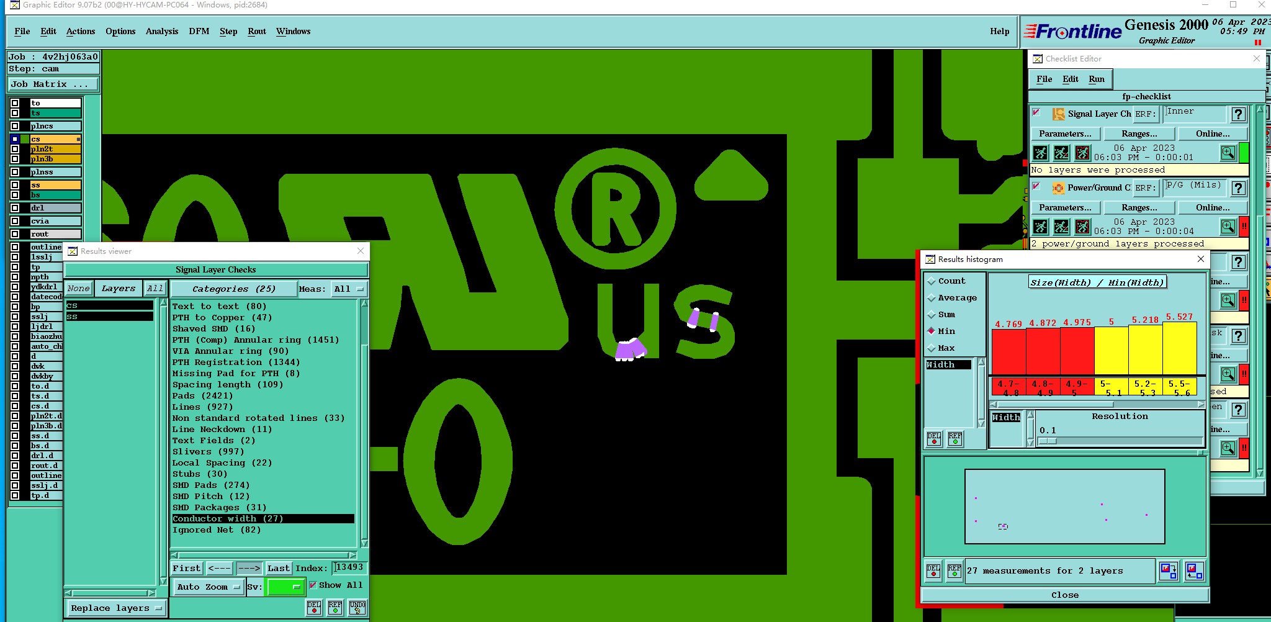Image resolution: width=1271 pixels, height=622 pixels.
Task: Click previous arrow button in Results viewer
Action: (x=219, y=568)
